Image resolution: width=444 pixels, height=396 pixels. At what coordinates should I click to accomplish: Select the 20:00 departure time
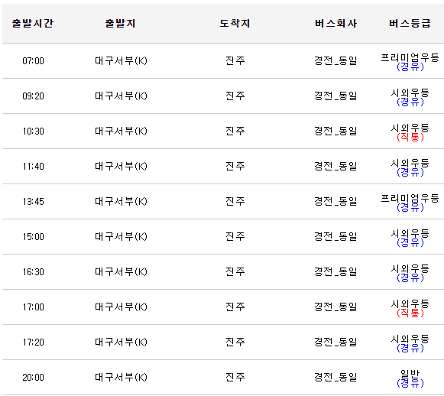33,378
